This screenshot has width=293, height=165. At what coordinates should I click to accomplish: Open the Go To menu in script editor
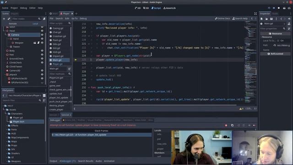point(74,18)
